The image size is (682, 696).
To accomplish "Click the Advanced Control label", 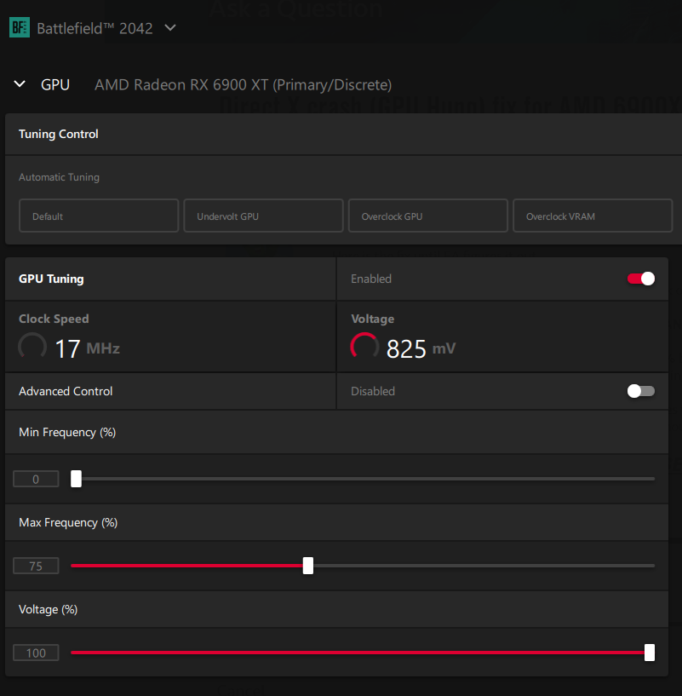I will (66, 391).
